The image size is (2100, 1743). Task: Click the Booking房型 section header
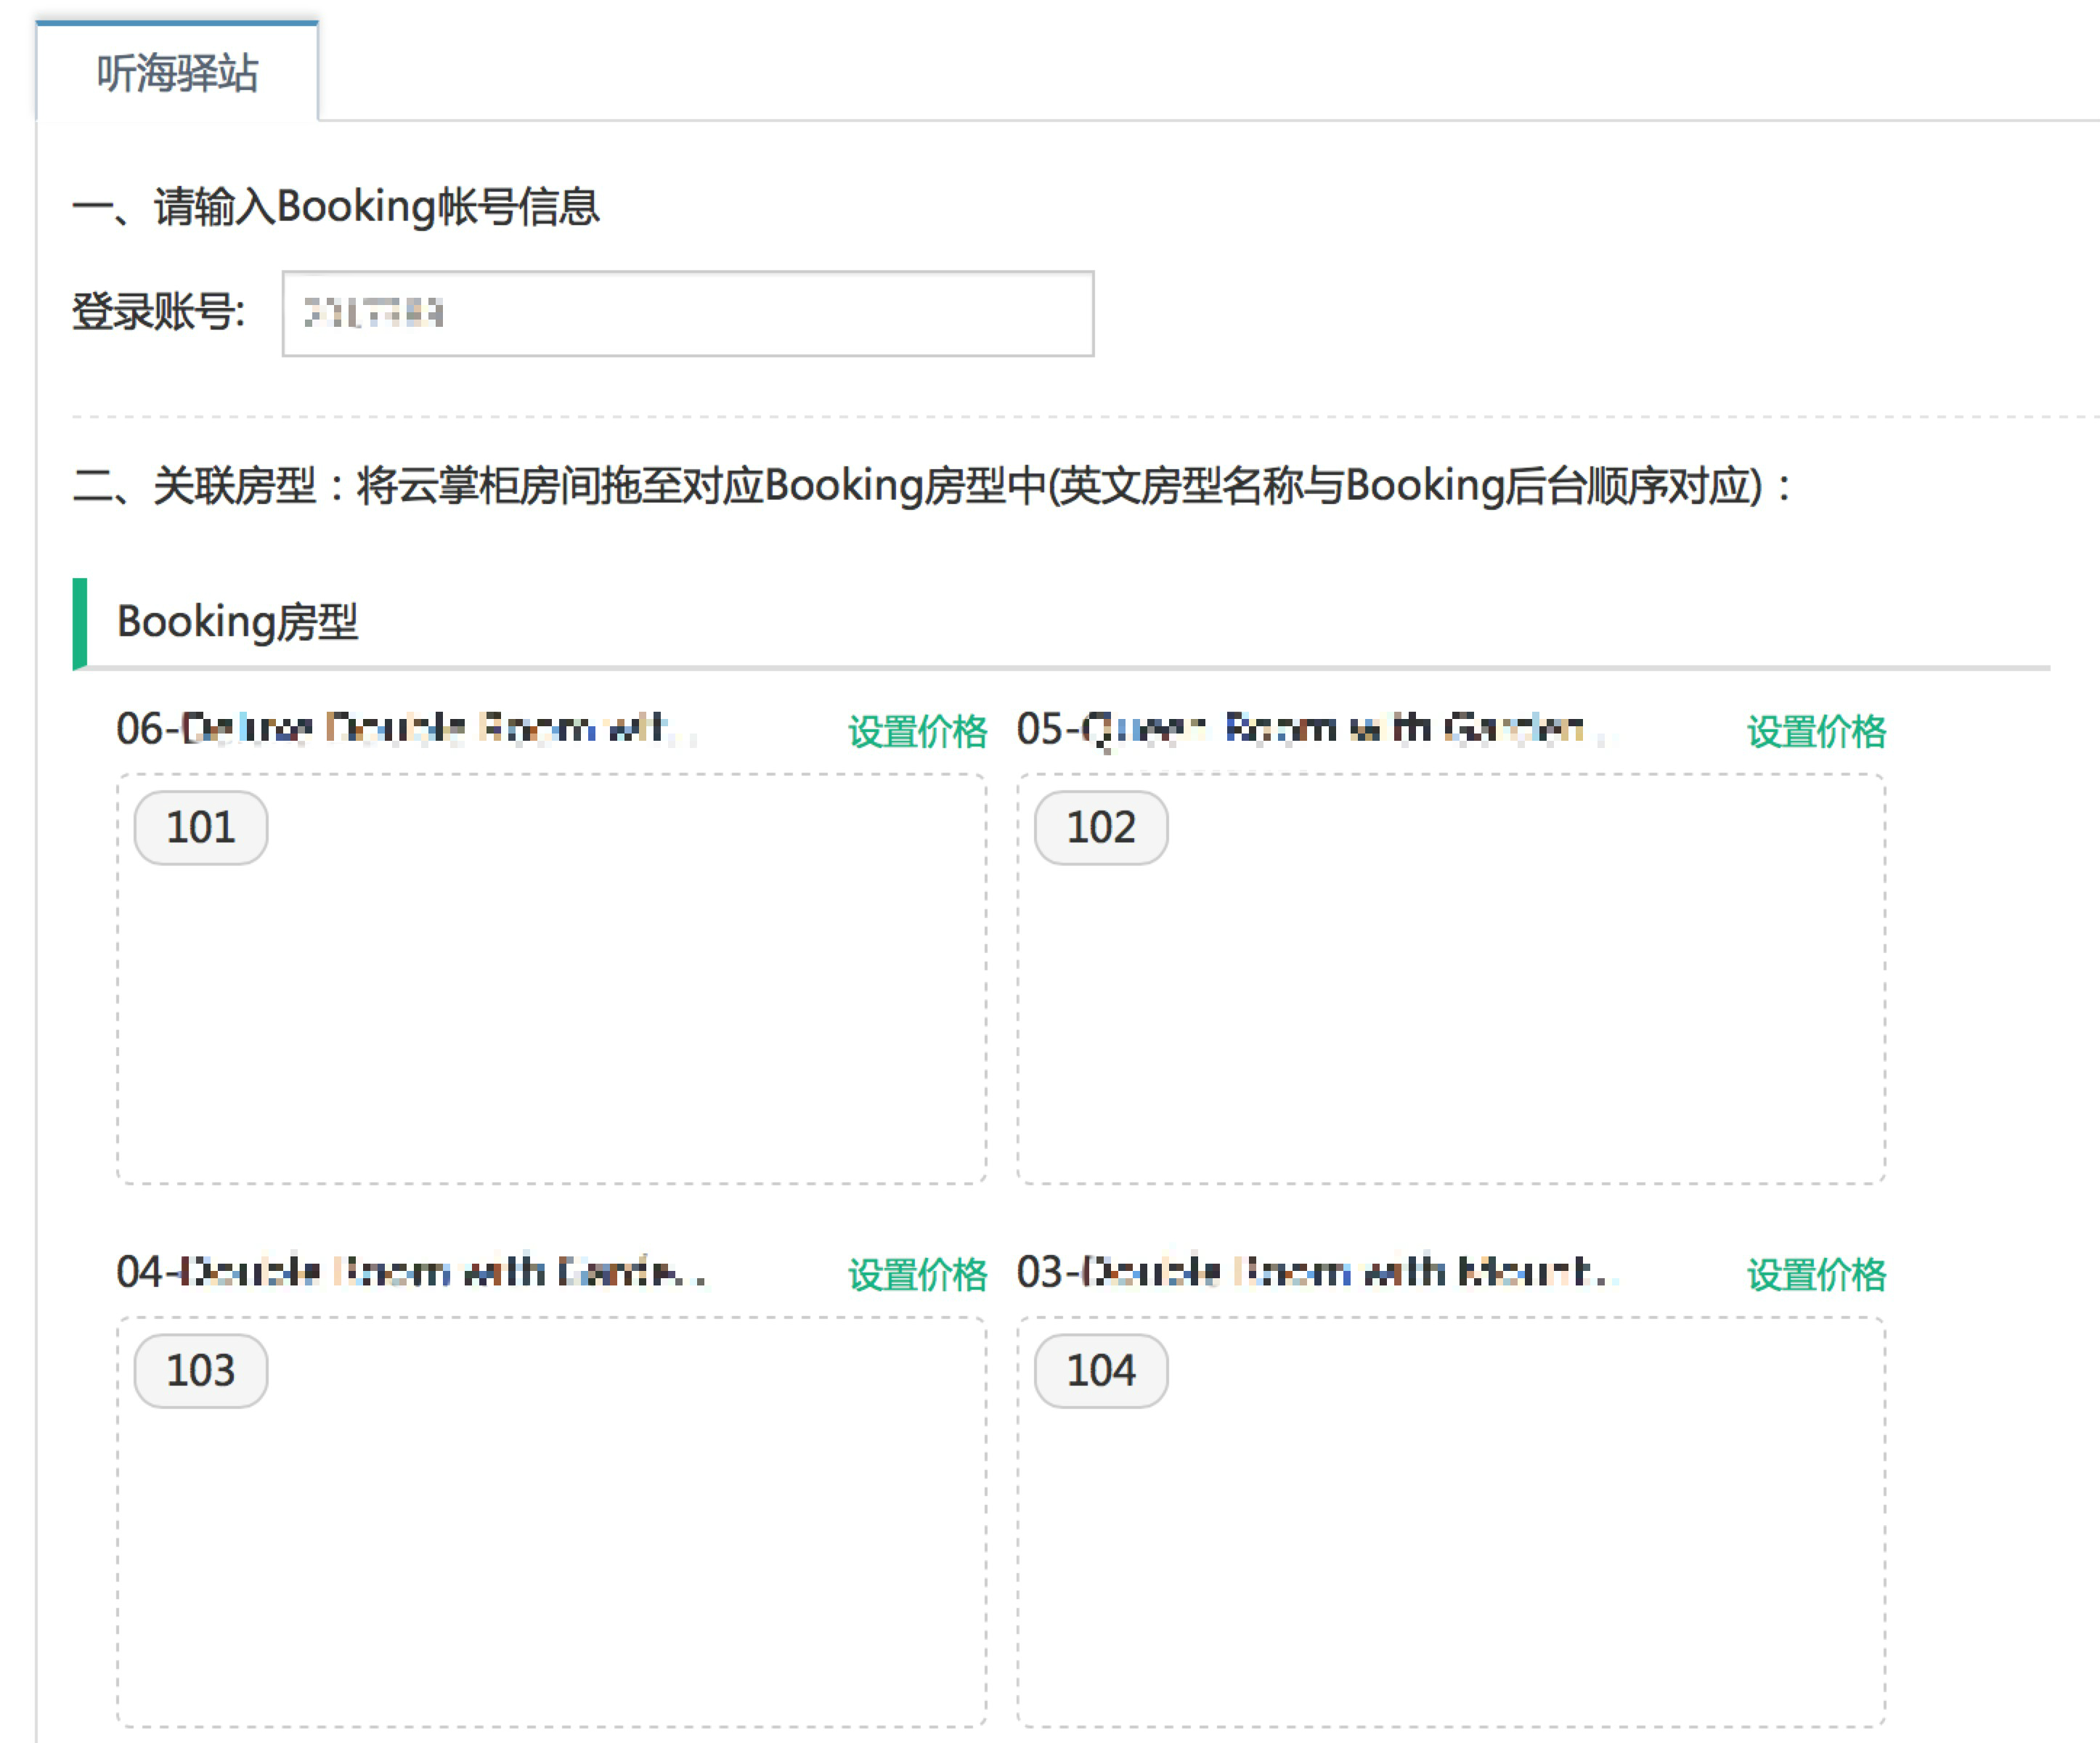(237, 622)
